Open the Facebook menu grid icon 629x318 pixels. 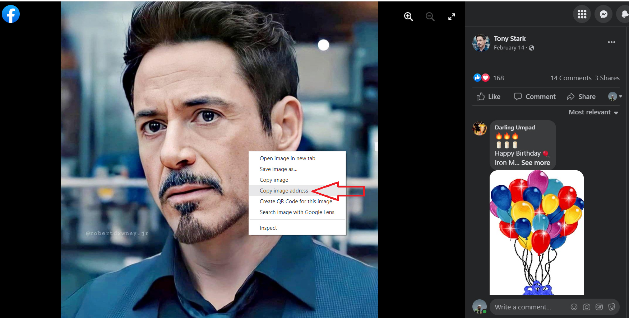(582, 14)
